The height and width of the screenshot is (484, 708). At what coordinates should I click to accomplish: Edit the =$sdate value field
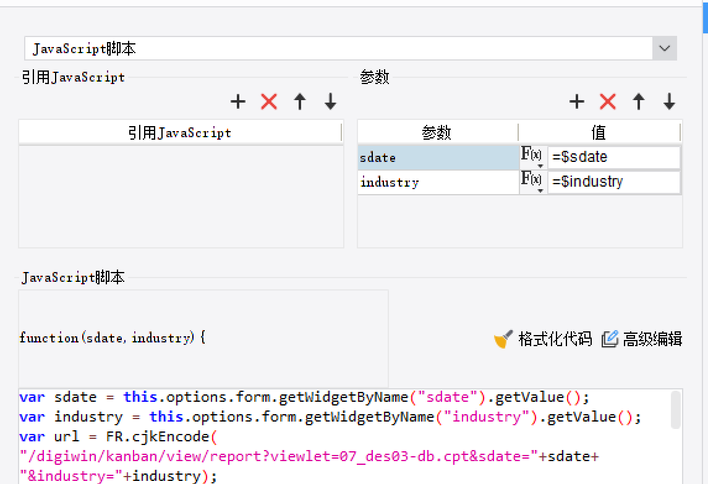coord(613,157)
